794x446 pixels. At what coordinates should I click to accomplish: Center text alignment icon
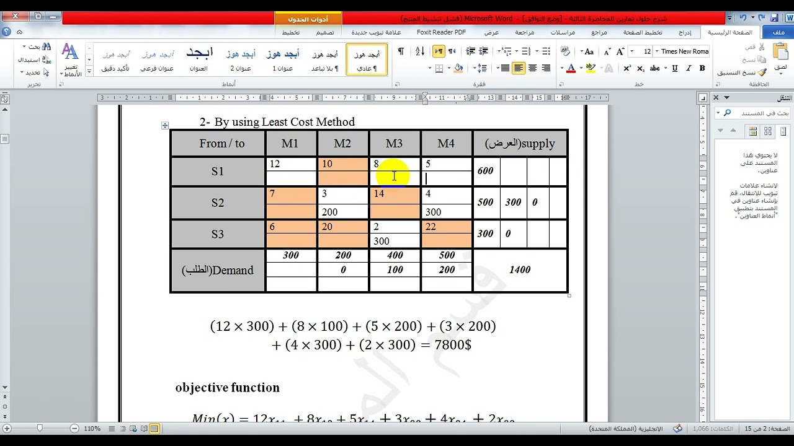pyautogui.click(x=532, y=68)
